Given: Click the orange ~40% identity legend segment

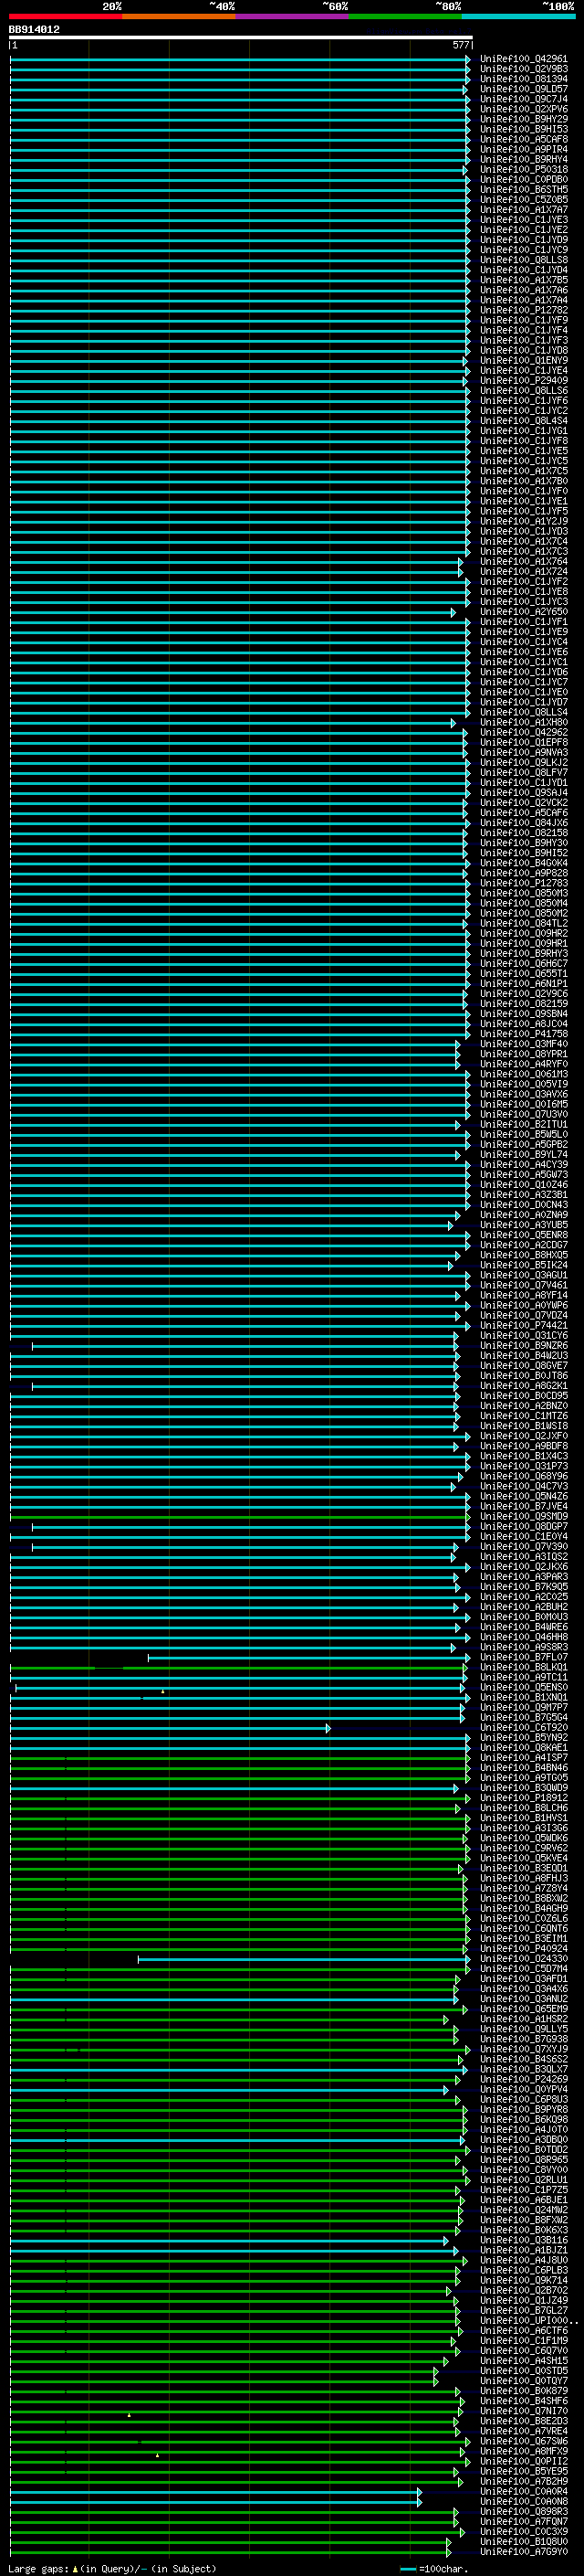Looking at the screenshot, I should [179, 16].
